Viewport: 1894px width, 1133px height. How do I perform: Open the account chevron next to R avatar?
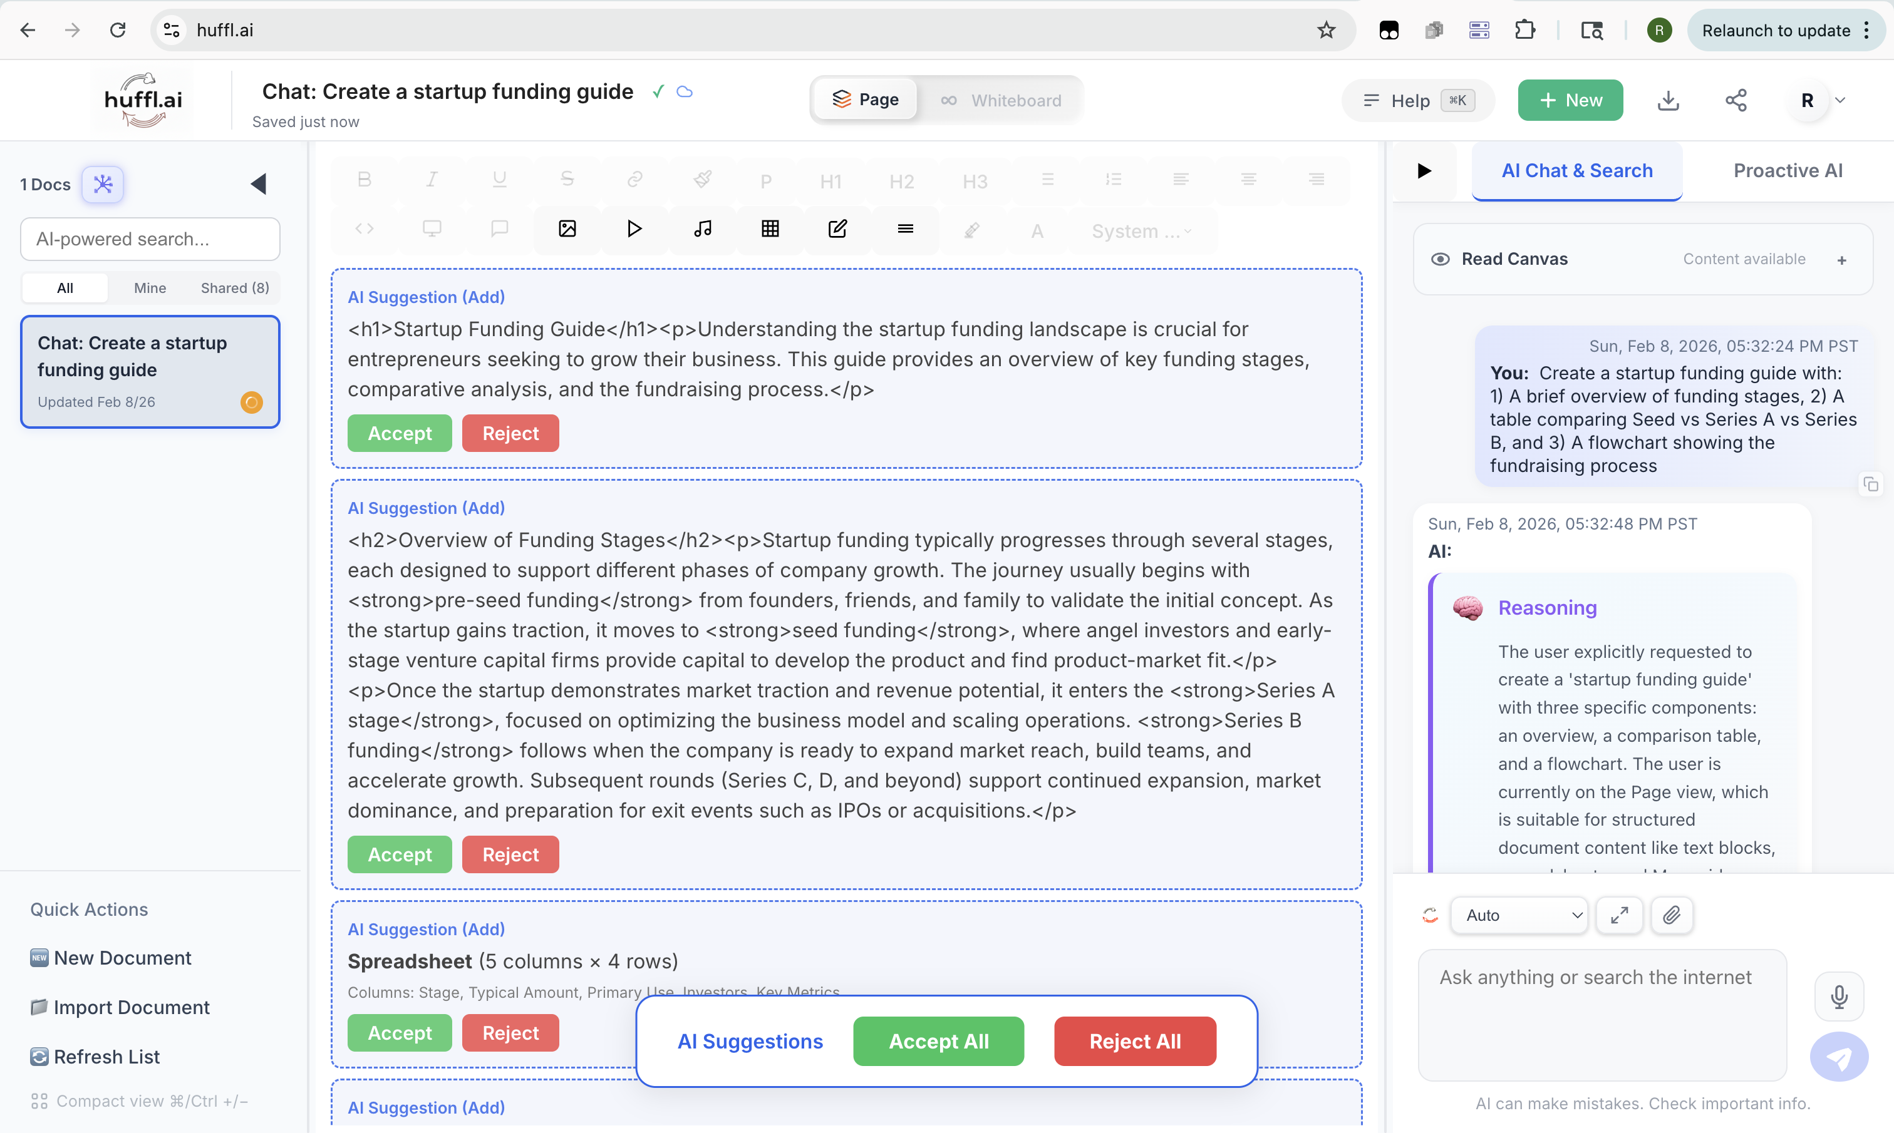[x=1840, y=100]
